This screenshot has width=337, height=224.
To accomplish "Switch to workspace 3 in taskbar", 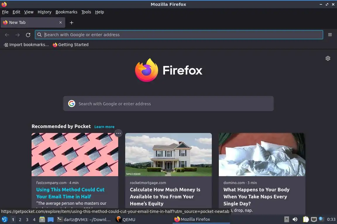I will click(x=27, y=220).
